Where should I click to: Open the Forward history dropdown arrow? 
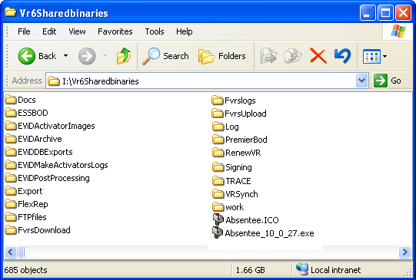click(x=105, y=56)
